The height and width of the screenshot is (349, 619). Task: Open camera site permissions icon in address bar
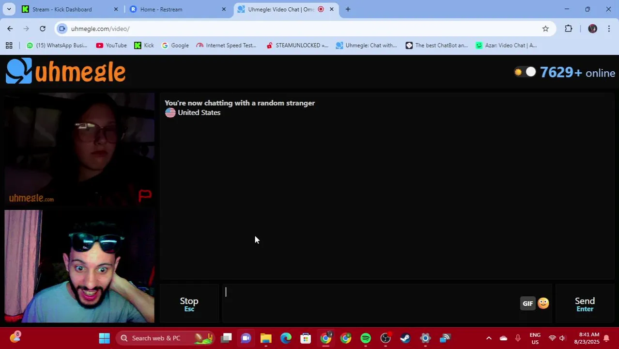tap(62, 29)
